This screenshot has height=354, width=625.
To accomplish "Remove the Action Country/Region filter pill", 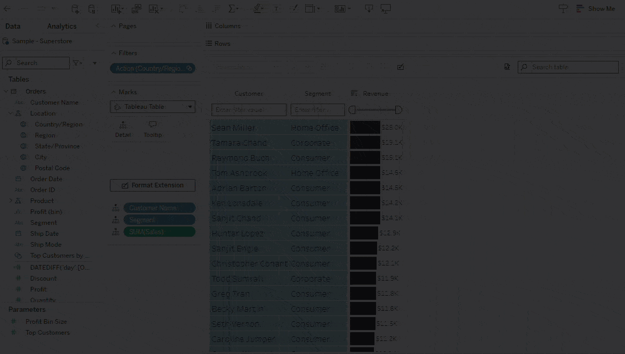I will point(189,68).
